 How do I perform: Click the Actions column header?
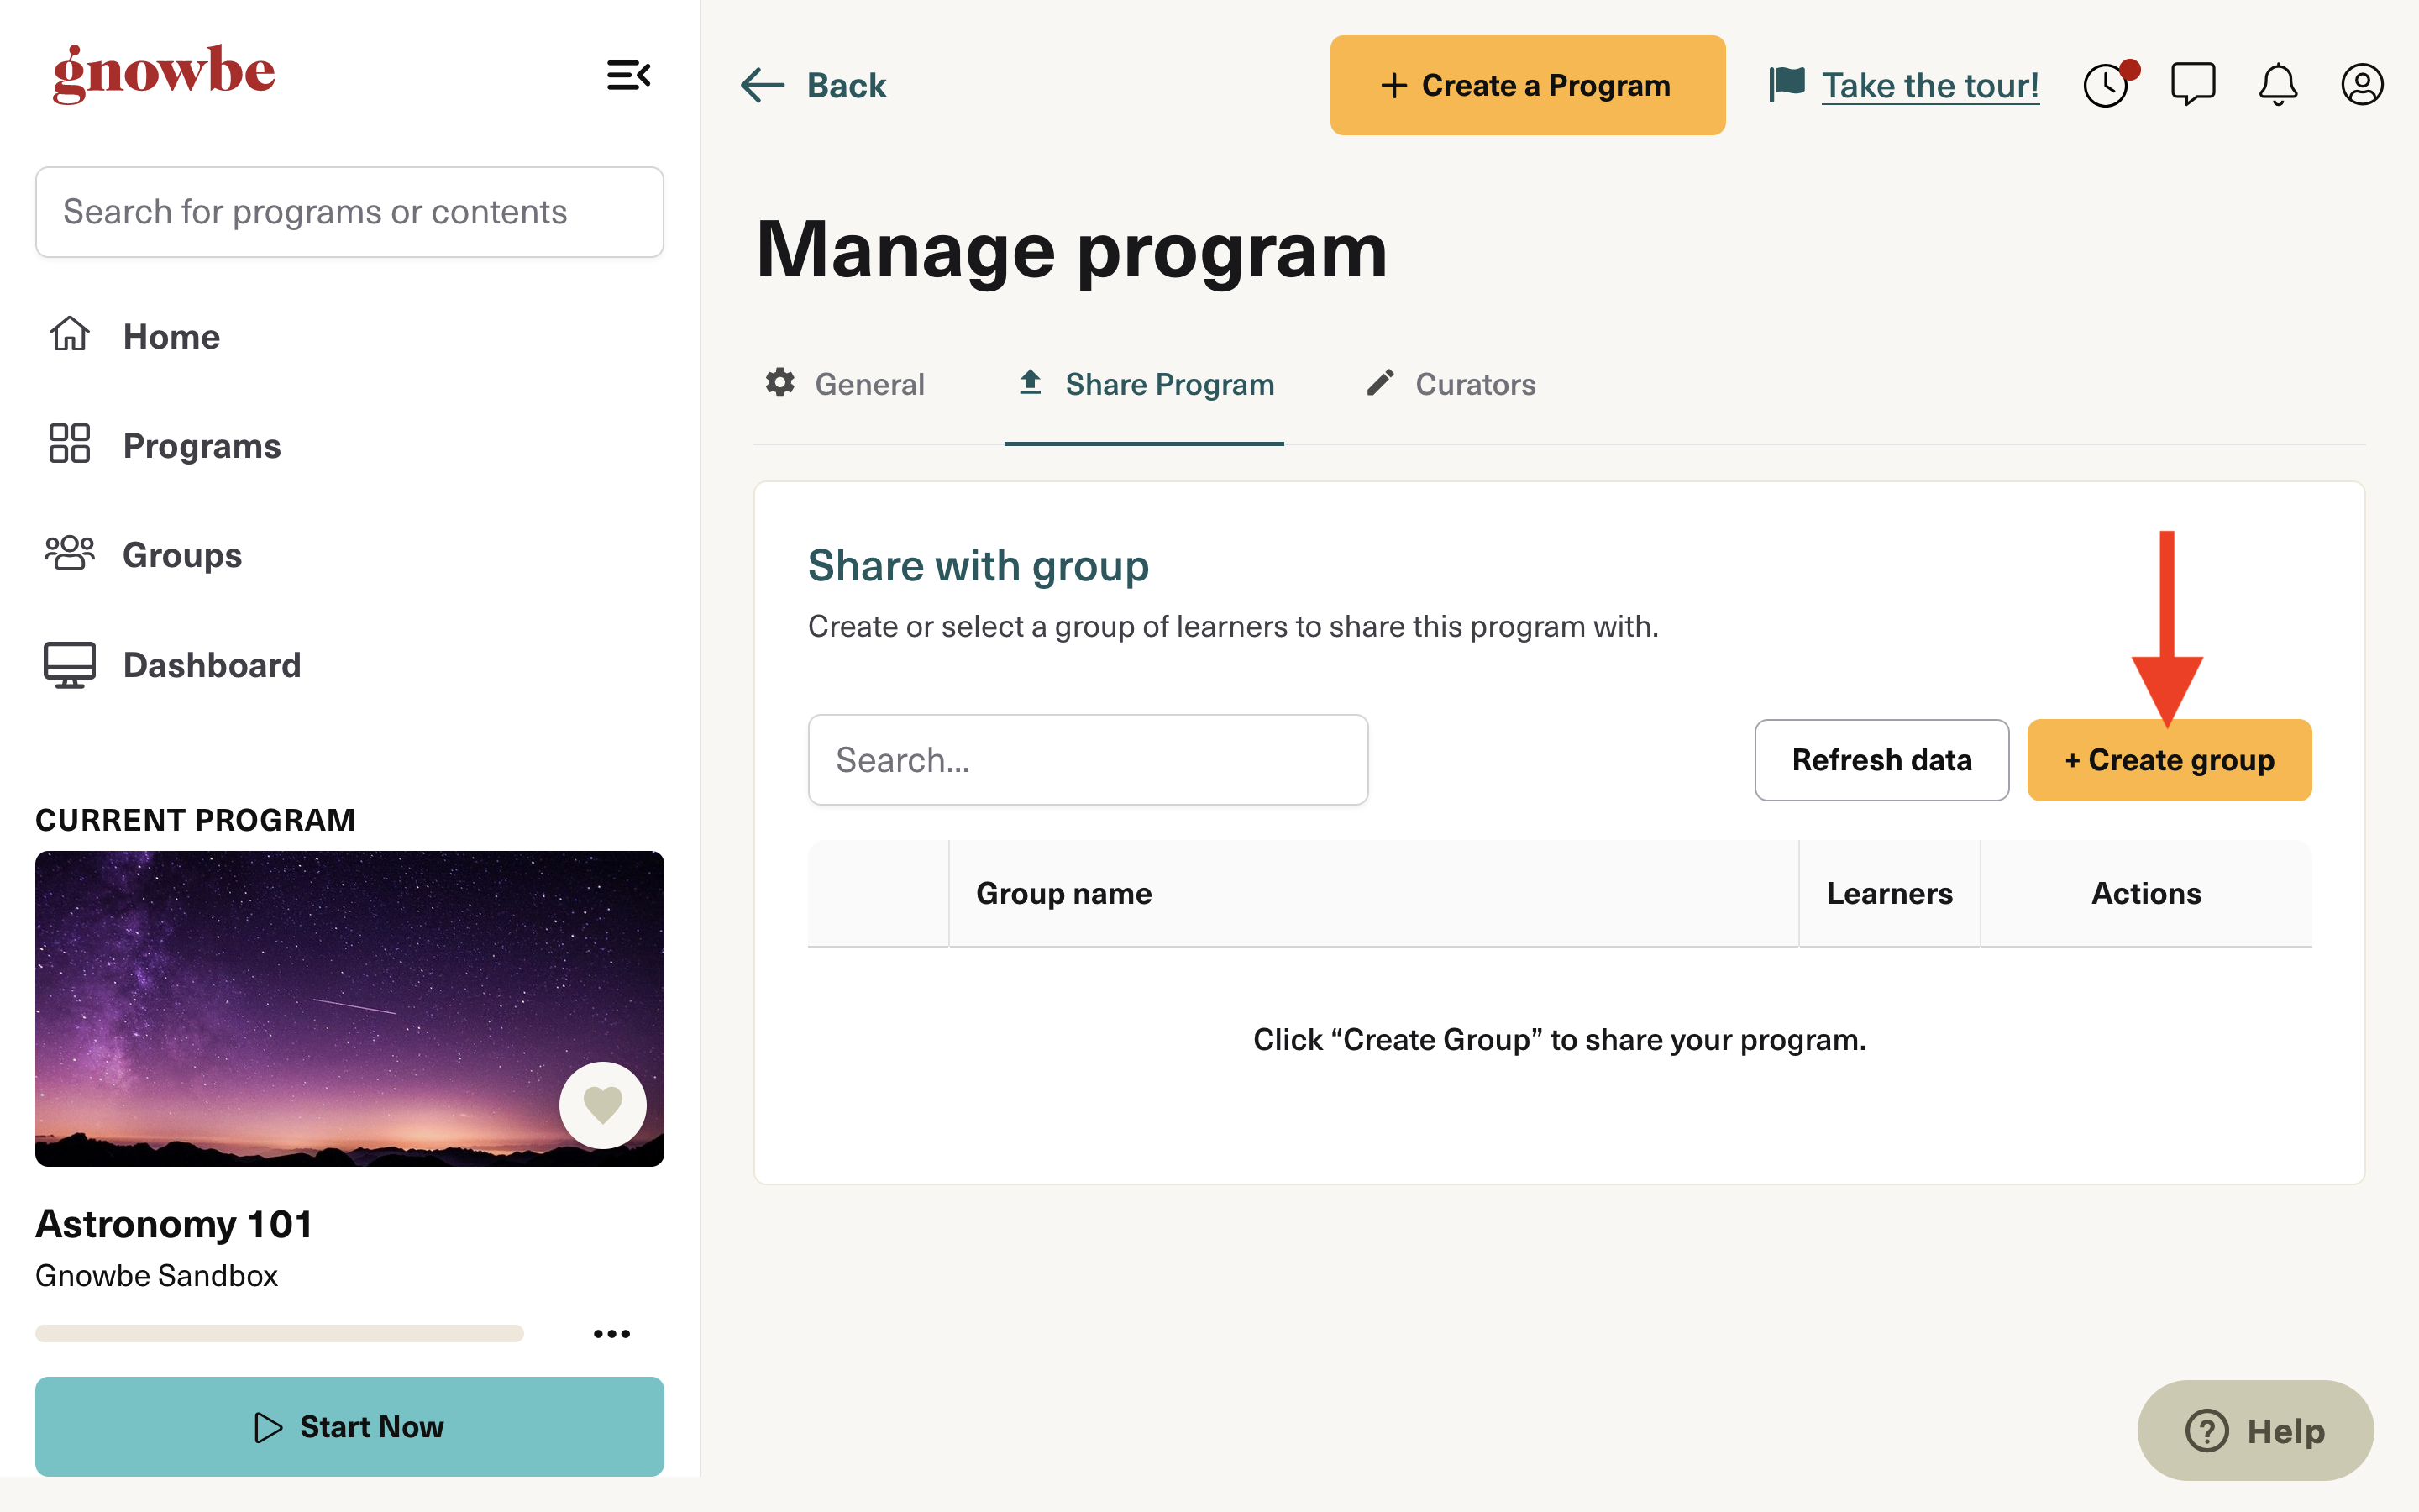coord(2146,893)
